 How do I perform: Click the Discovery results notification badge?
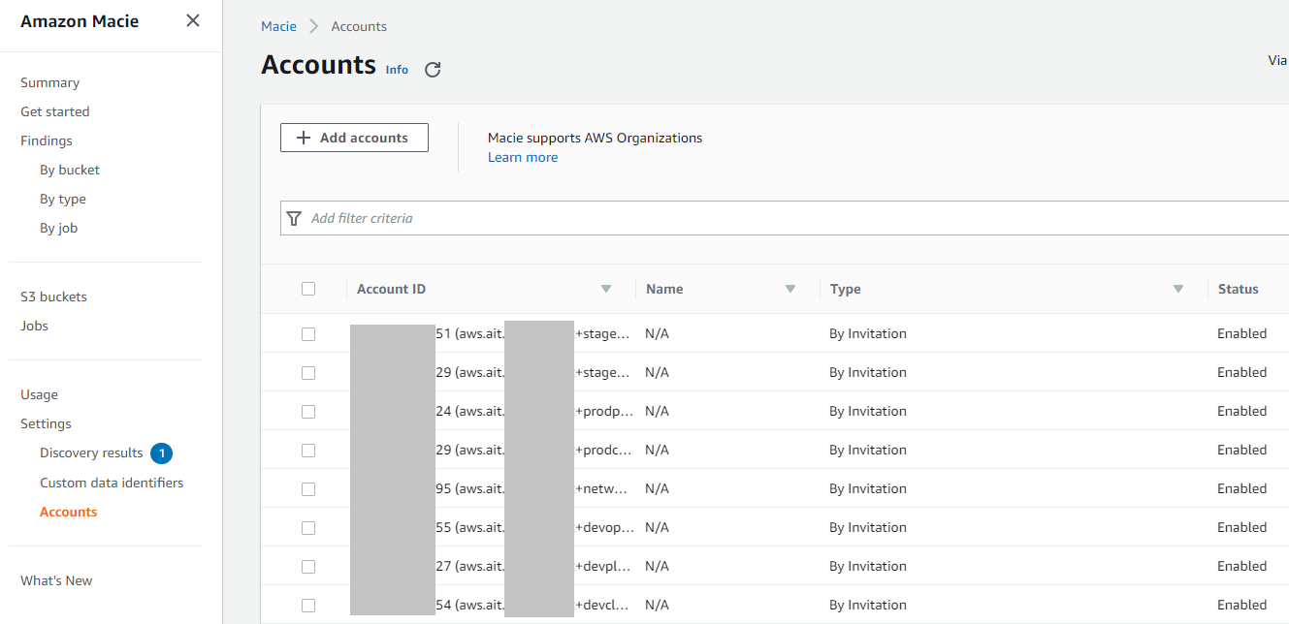coord(162,452)
